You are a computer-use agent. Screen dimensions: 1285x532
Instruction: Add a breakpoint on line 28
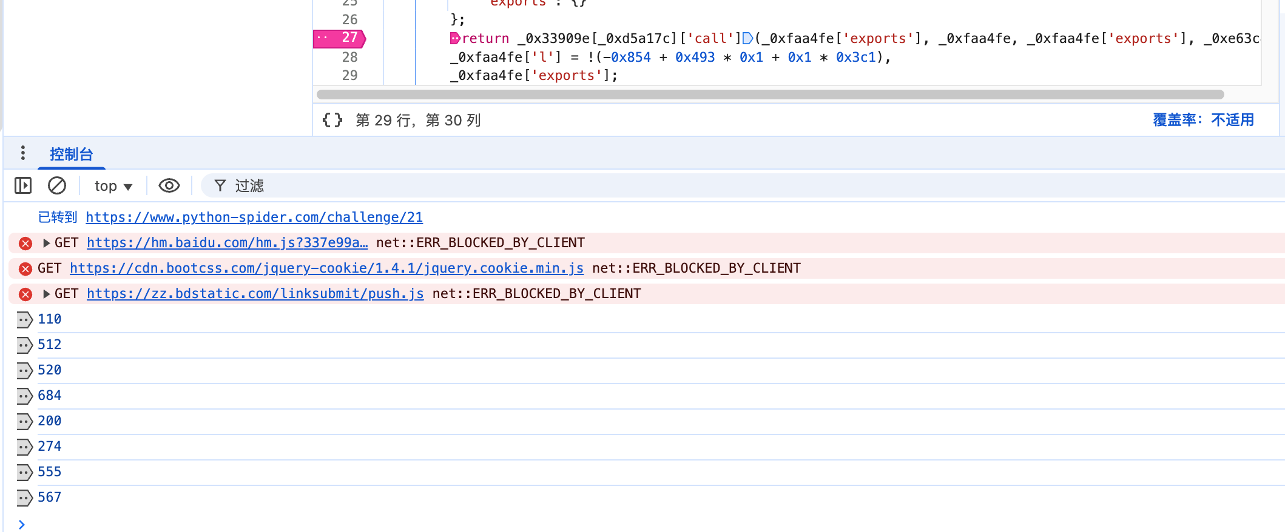click(349, 57)
